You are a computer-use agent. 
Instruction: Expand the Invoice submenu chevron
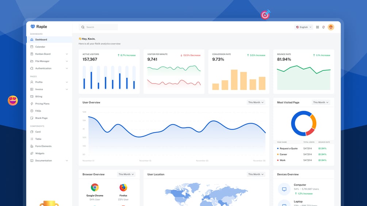pyautogui.click(x=67, y=89)
